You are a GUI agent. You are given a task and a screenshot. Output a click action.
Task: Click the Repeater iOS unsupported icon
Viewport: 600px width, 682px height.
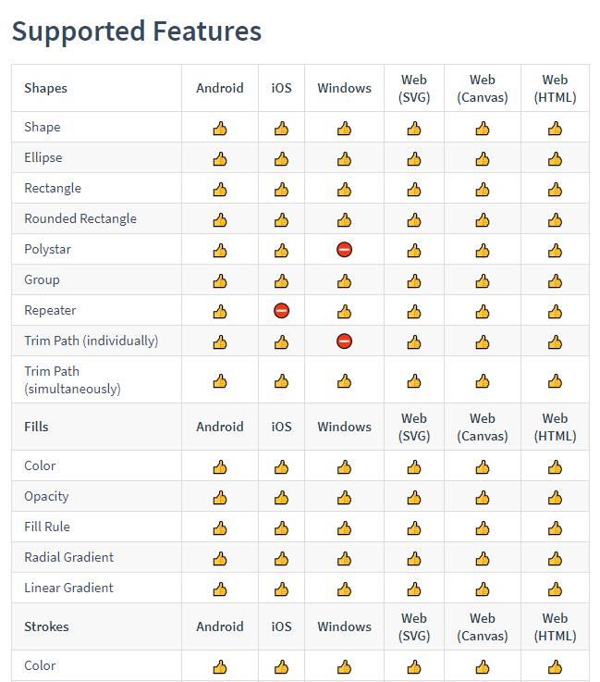pyautogui.click(x=282, y=311)
